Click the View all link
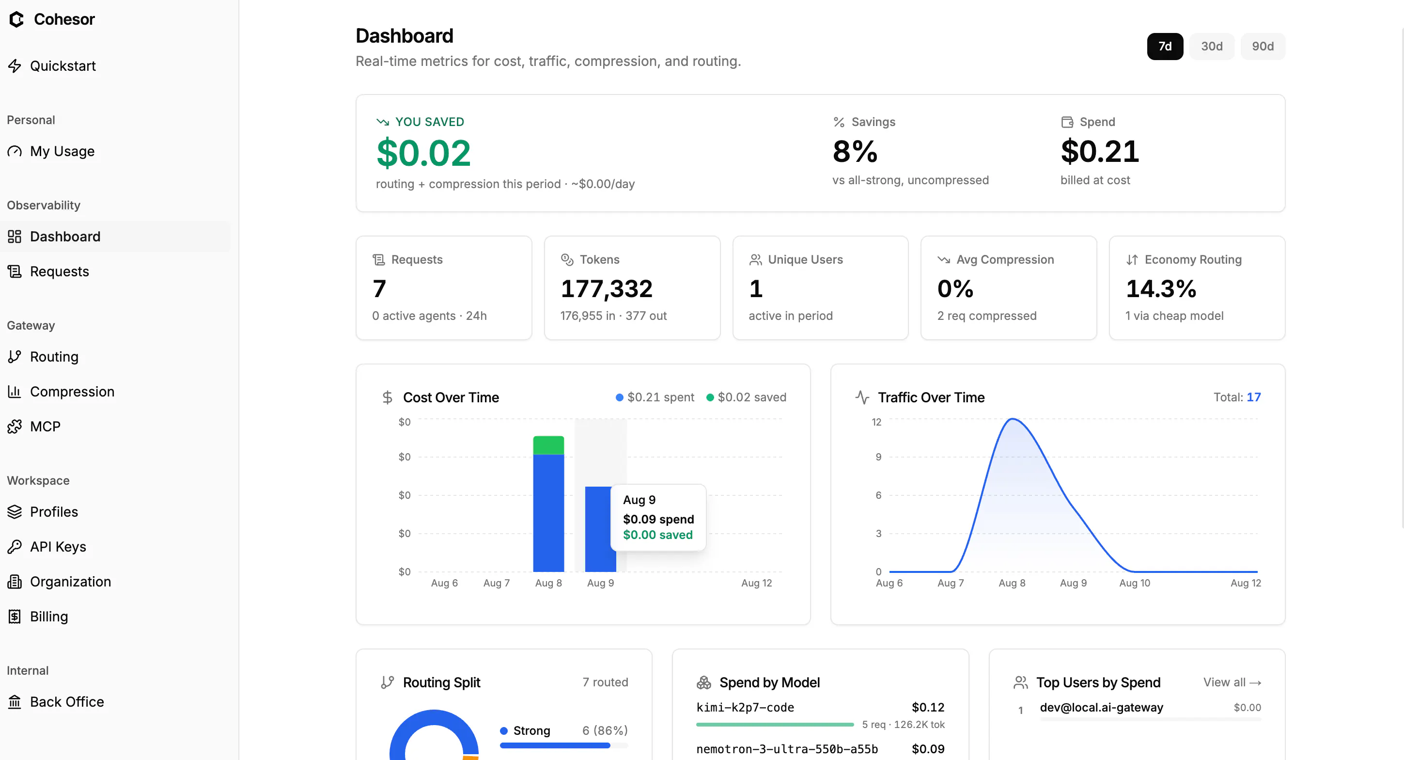The height and width of the screenshot is (760, 1404). click(x=1232, y=682)
